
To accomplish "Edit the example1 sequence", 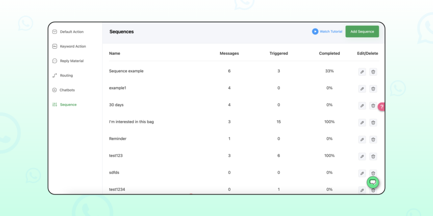I will [362, 89].
